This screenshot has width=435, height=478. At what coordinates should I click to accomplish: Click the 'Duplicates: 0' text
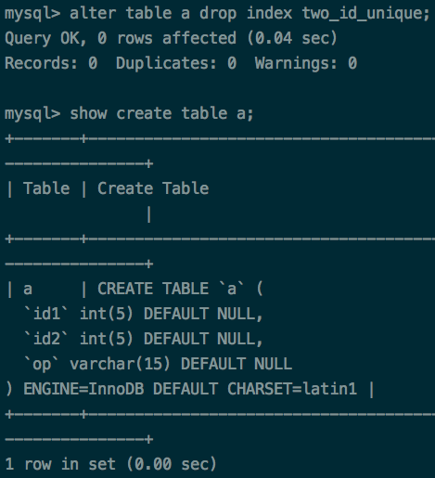pyautogui.click(x=176, y=63)
